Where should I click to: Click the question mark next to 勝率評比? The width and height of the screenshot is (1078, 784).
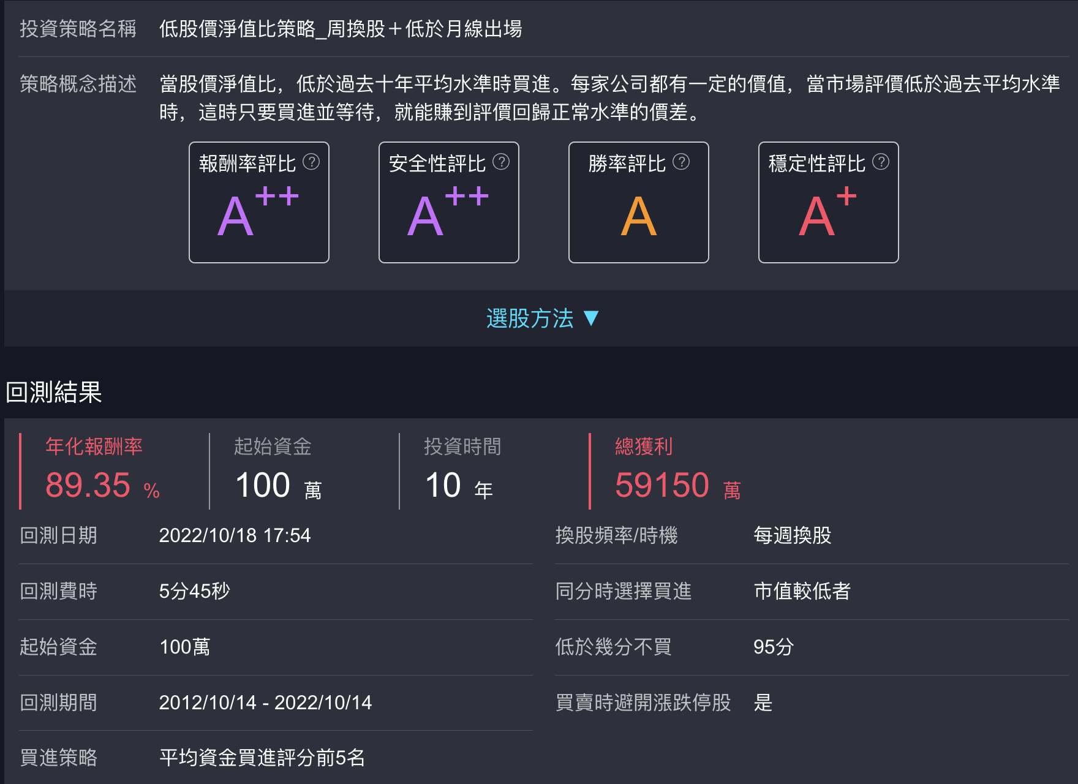[x=681, y=162]
